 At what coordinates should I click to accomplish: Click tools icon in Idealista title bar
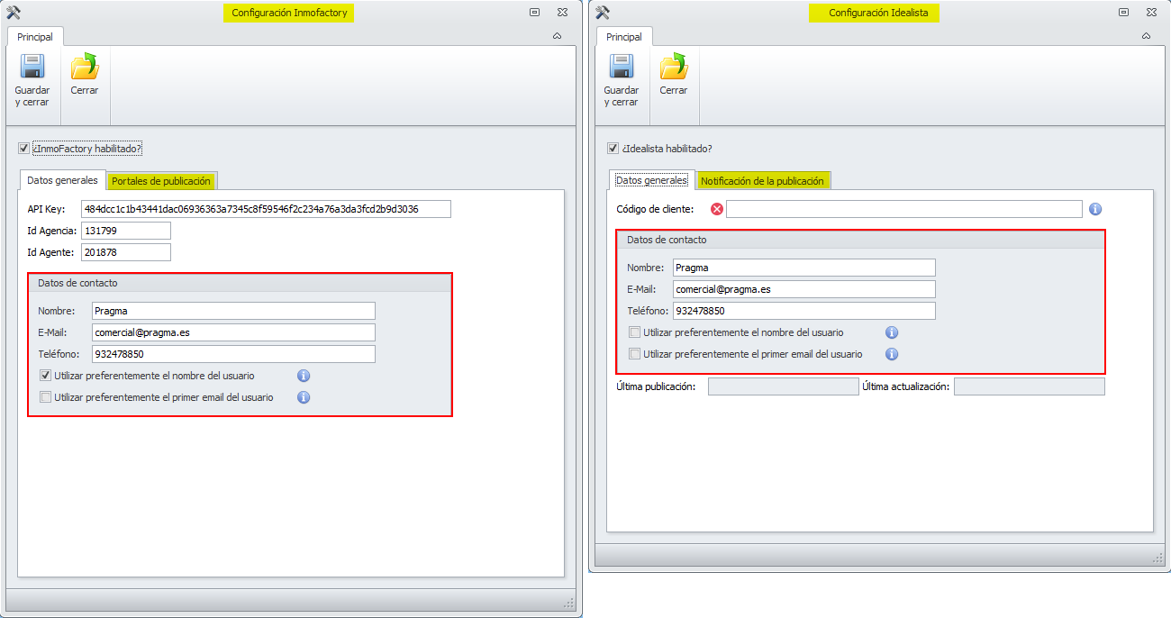(603, 13)
